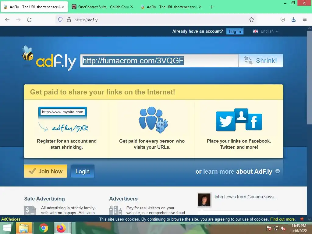Go back with the browser back arrow
The width and height of the screenshot is (312, 234).
click(7, 20)
